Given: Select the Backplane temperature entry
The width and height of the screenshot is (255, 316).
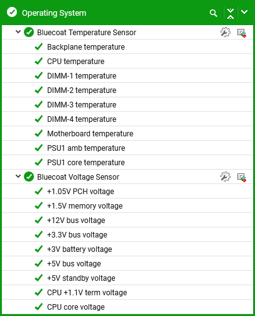Looking at the screenshot, I should pyautogui.click(x=127, y=46).
